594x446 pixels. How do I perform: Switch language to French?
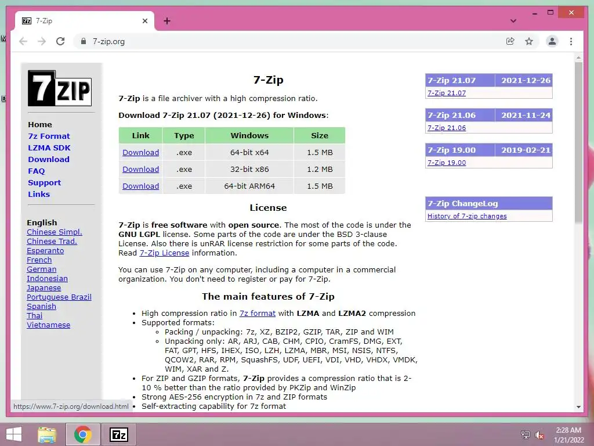39,260
